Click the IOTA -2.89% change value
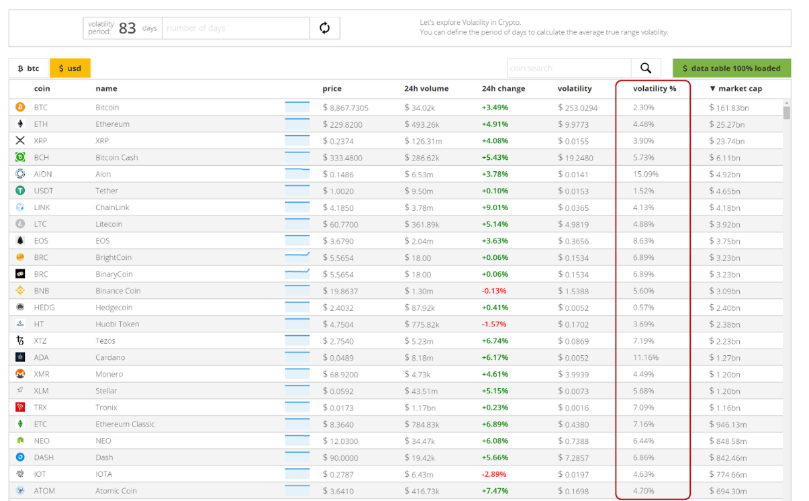 click(x=495, y=474)
